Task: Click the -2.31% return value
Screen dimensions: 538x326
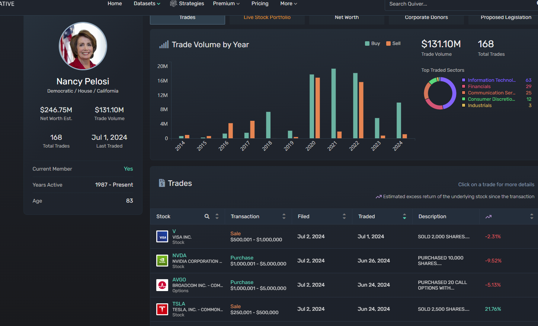Action: 493,236
